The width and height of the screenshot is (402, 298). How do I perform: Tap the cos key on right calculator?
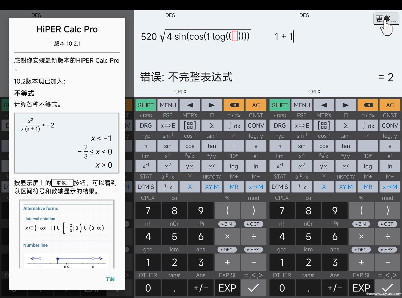click(324, 146)
